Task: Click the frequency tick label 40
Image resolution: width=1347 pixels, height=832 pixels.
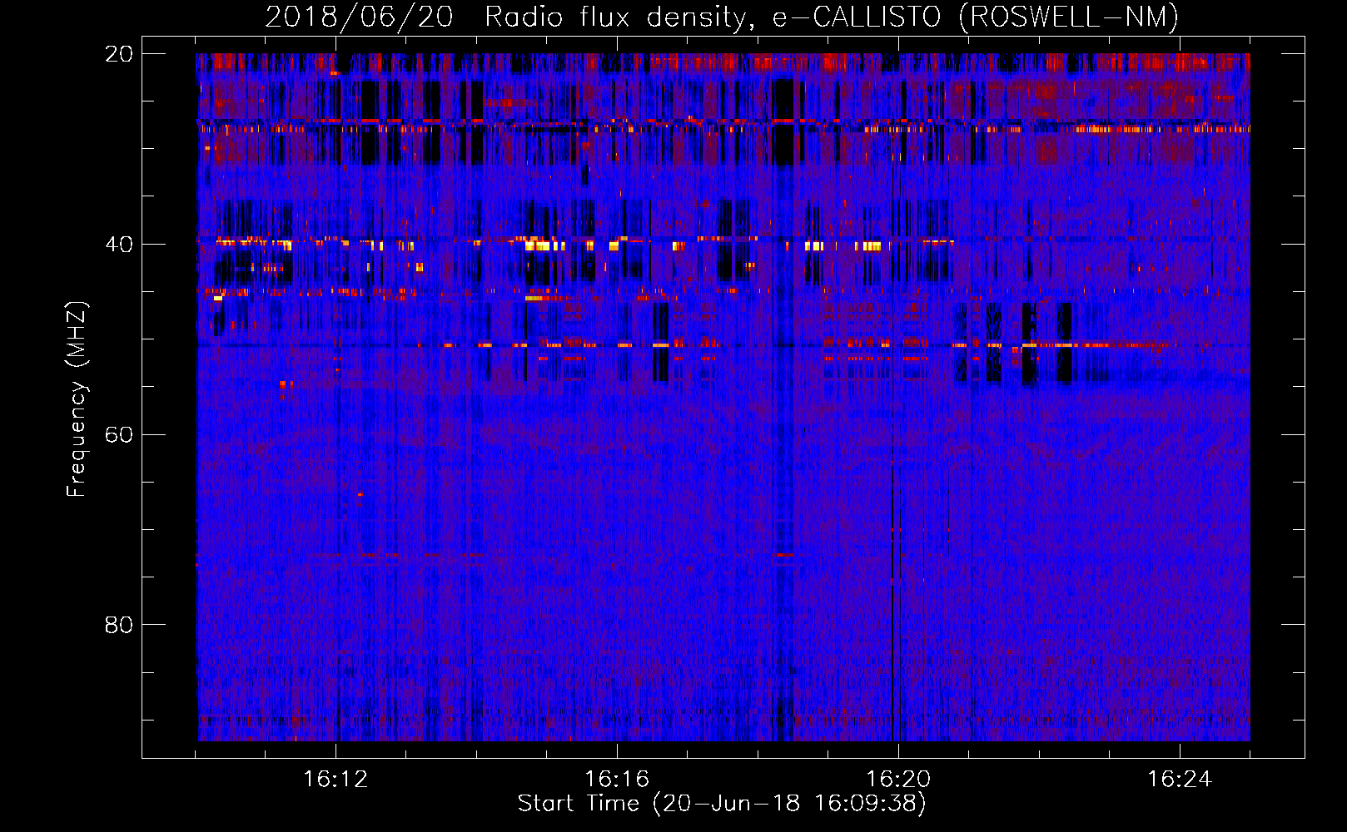Action: (119, 245)
